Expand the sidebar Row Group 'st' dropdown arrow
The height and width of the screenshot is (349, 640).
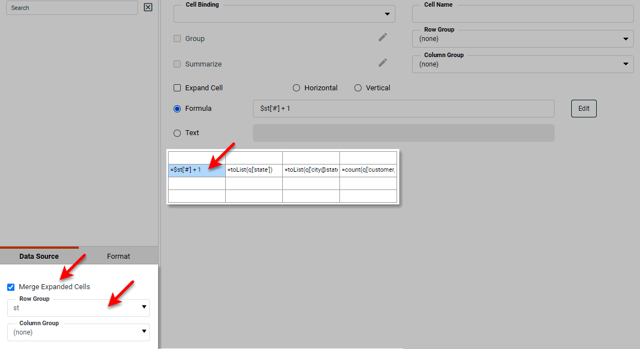(144, 307)
